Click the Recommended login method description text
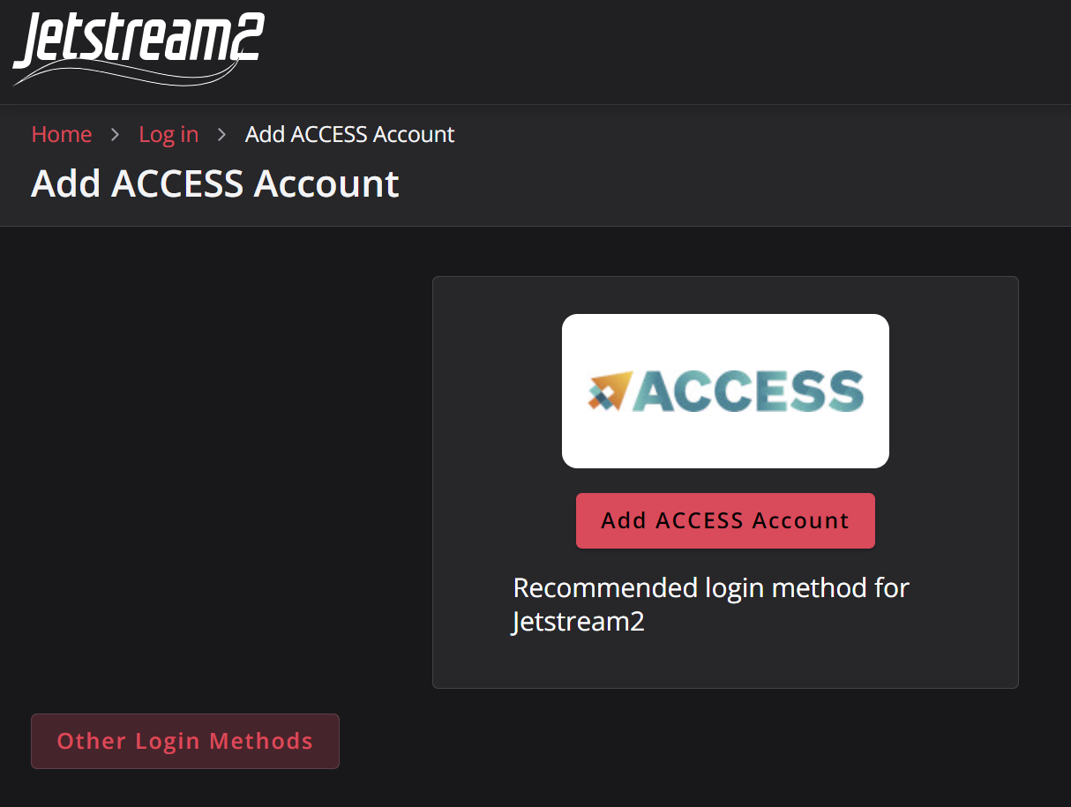The width and height of the screenshot is (1071, 807). 711,604
